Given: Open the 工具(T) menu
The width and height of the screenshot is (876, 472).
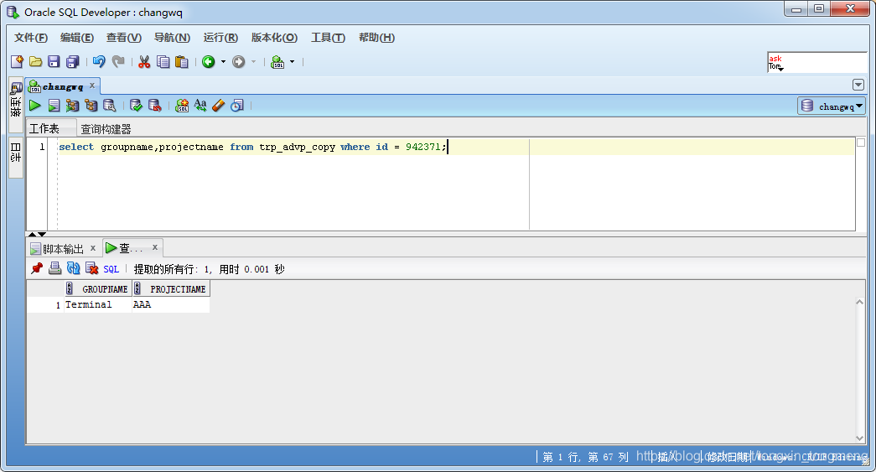Looking at the screenshot, I should coord(328,38).
